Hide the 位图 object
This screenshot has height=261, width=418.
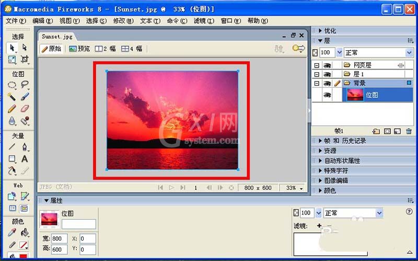327,95
